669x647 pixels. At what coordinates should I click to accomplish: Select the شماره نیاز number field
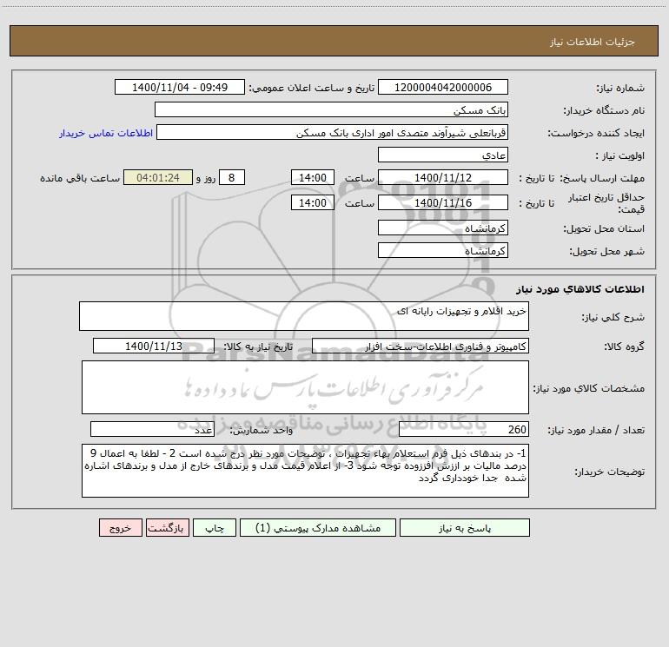click(x=443, y=87)
